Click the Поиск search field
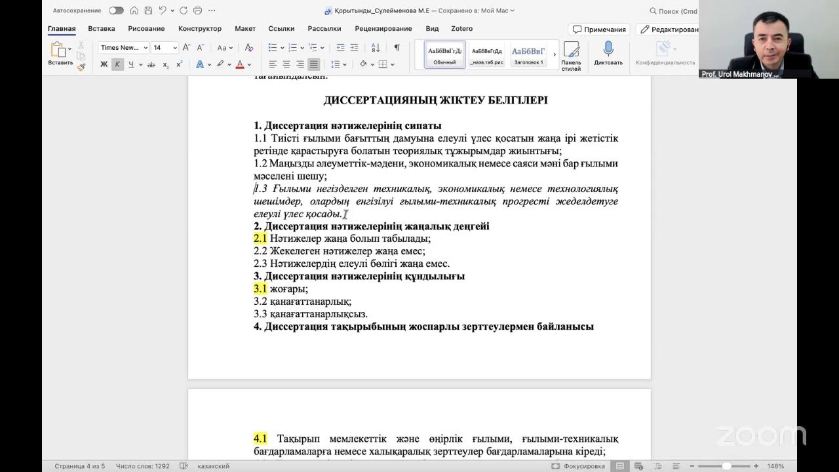The width and height of the screenshot is (839, 472). (673, 11)
